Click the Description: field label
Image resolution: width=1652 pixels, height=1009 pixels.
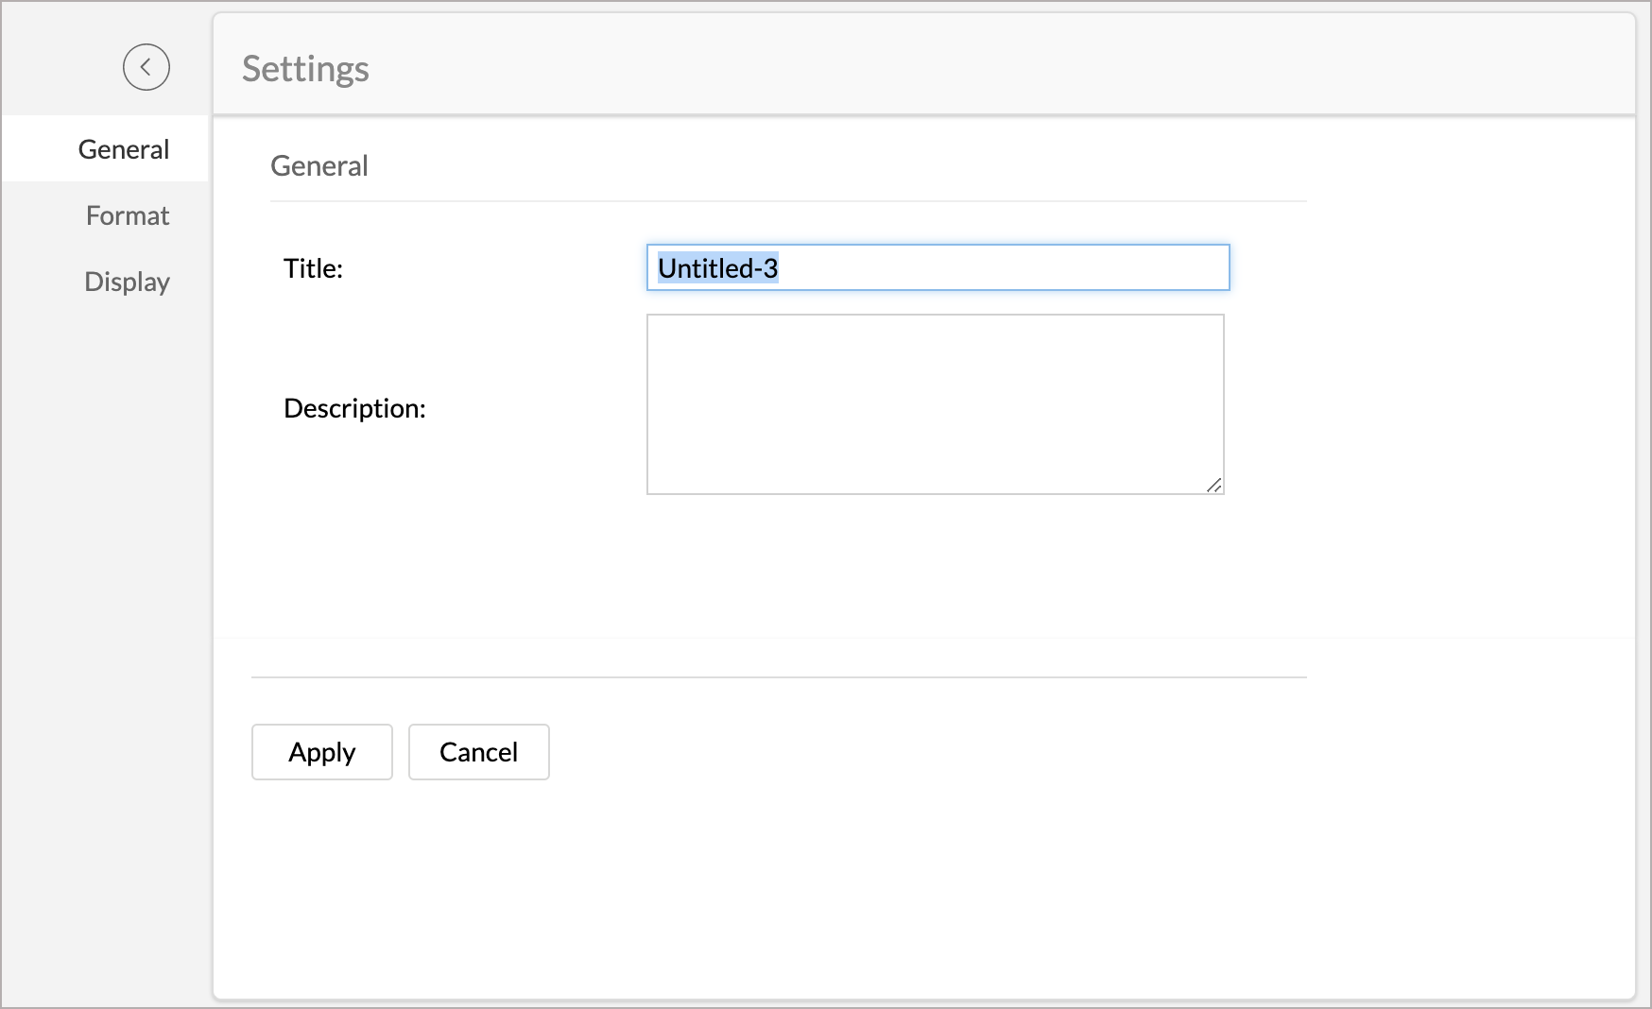(x=354, y=408)
